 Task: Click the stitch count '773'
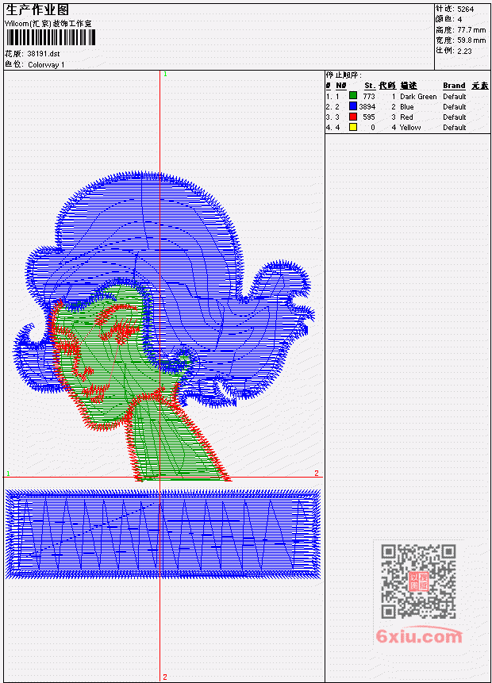[x=369, y=96]
